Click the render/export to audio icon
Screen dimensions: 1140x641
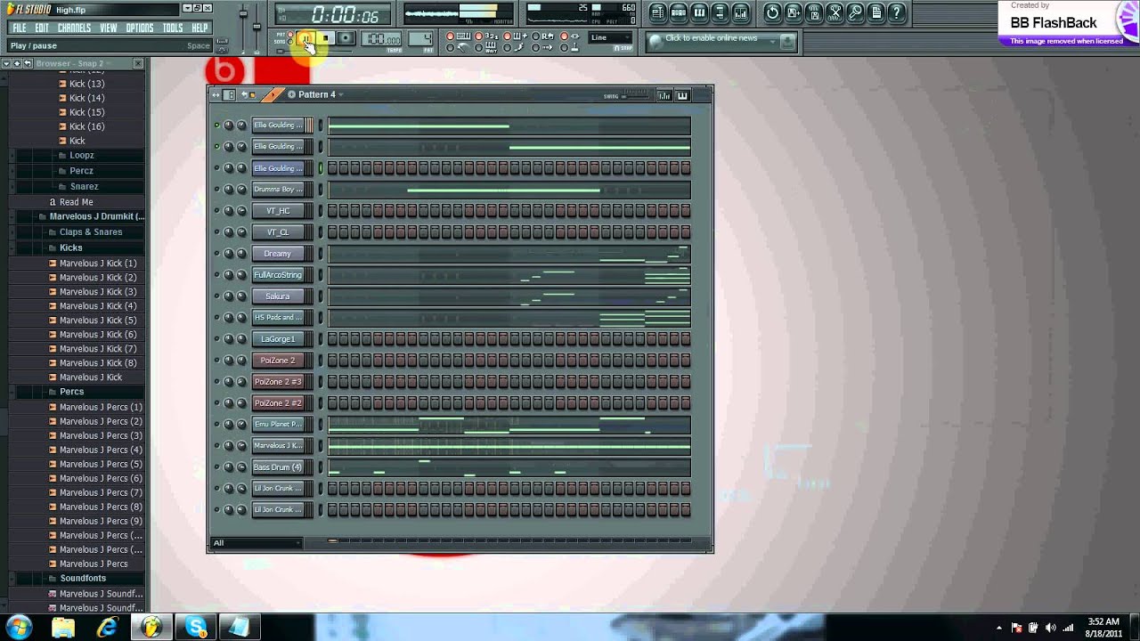(814, 12)
